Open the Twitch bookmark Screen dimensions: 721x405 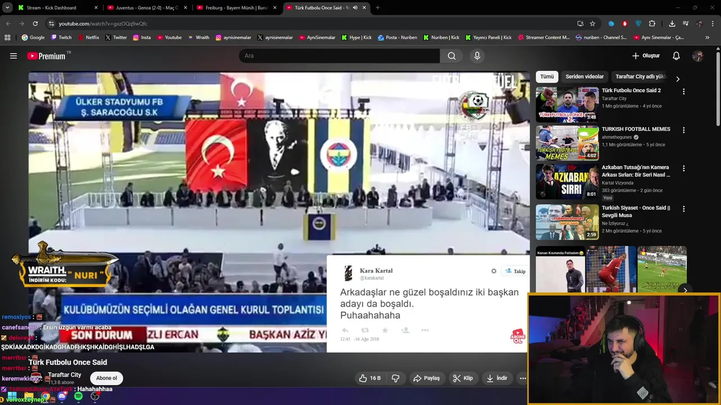[x=61, y=38]
